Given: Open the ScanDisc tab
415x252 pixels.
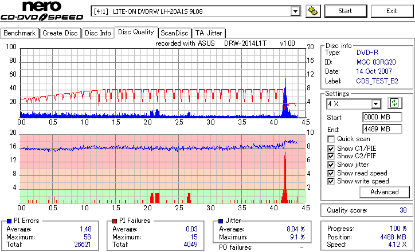Looking at the screenshot, I should 174,33.
